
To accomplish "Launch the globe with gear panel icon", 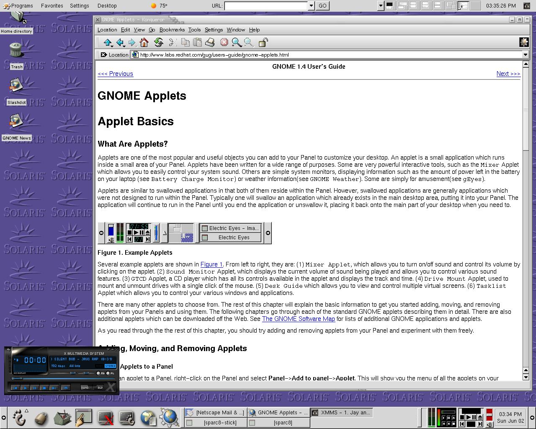I will [169, 418].
